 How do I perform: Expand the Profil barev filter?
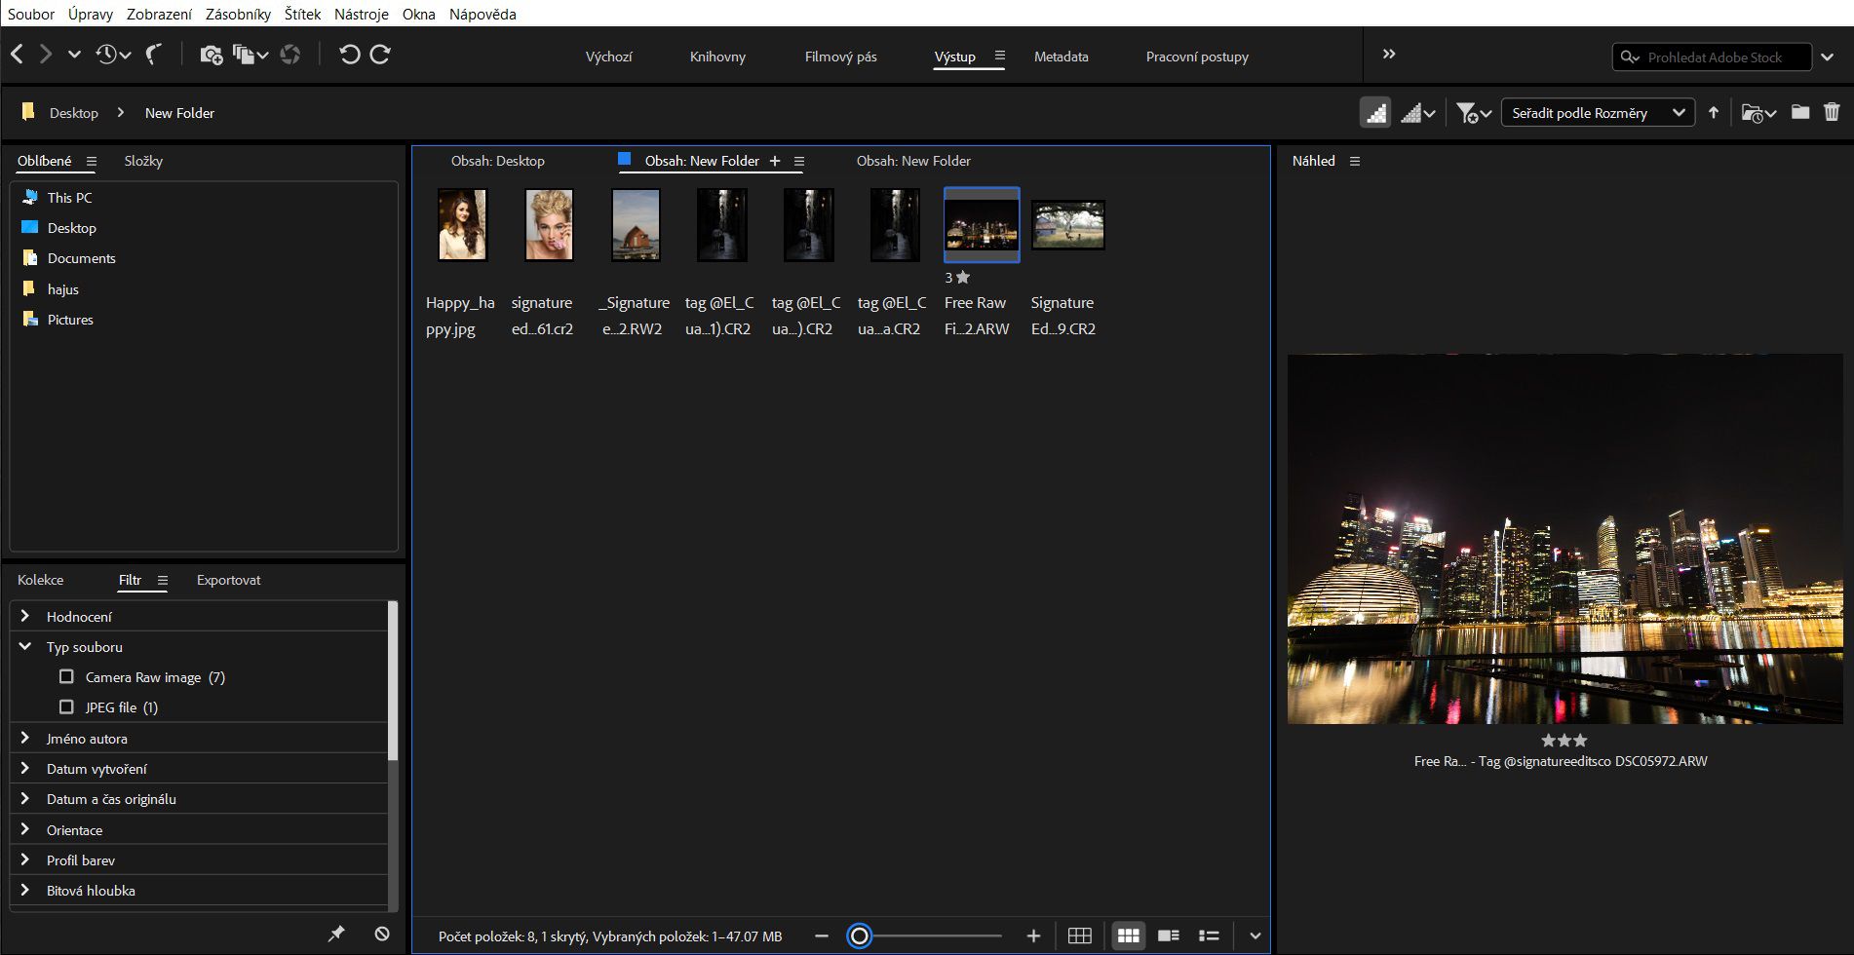(x=25, y=859)
